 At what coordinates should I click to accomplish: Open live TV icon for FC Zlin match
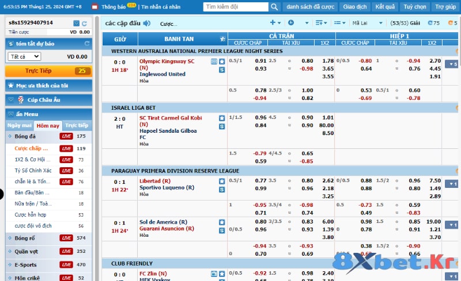[214, 274]
